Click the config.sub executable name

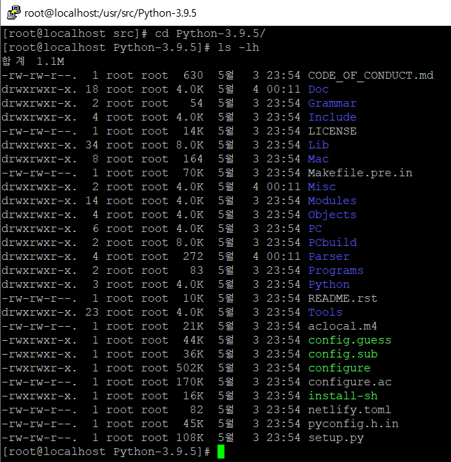(x=342, y=354)
